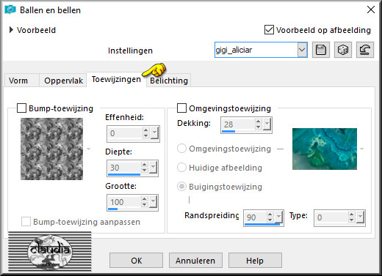Select the Omgevingstoewijzing radio button

(x=181, y=149)
